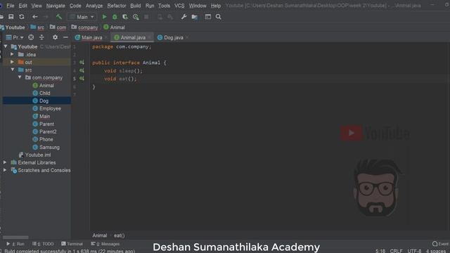The image size is (450, 253).
Task: Click the green Build project hammer icon
Action: click(59, 17)
